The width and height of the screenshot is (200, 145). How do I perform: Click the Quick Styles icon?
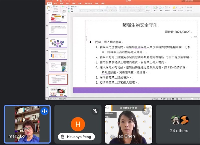(x=180, y=8)
